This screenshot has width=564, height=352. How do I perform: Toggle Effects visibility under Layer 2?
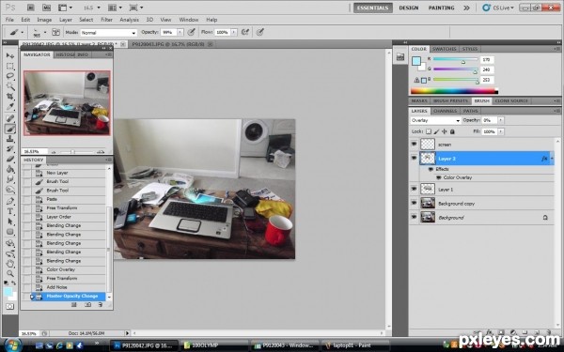(x=431, y=169)
